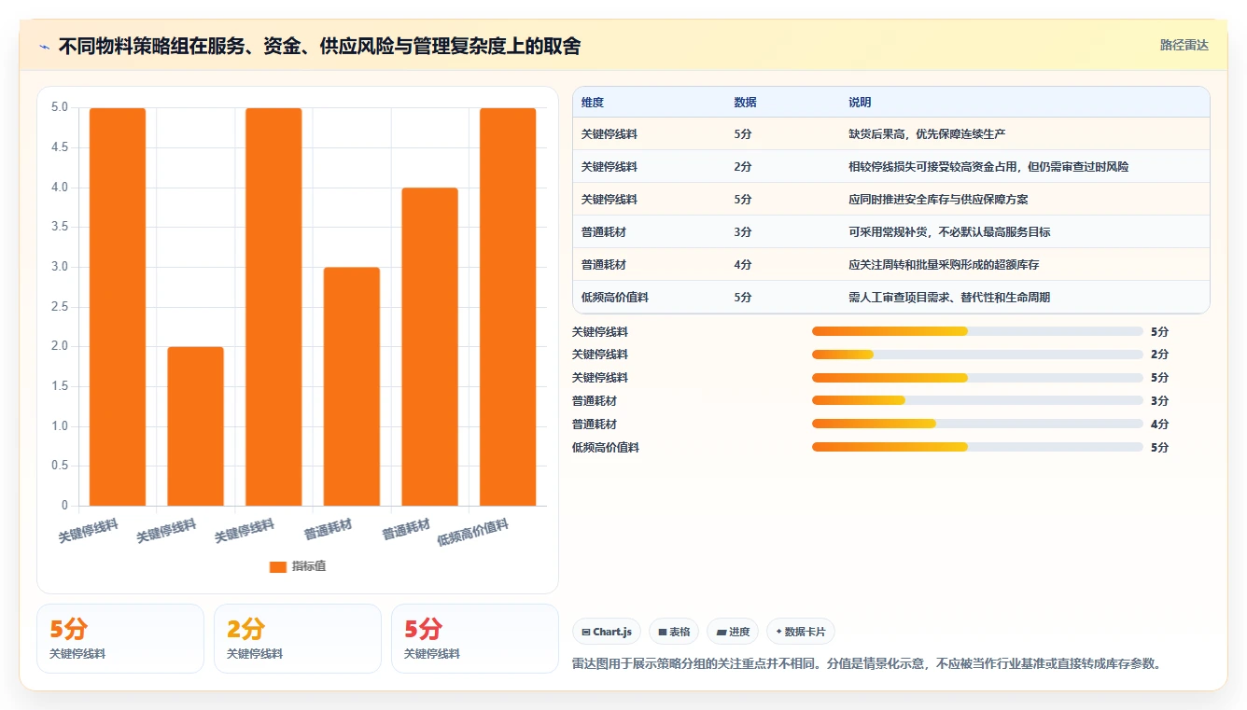Select the cell 需人工审查项目需求、替代性和生命周期

click(949, 298)
